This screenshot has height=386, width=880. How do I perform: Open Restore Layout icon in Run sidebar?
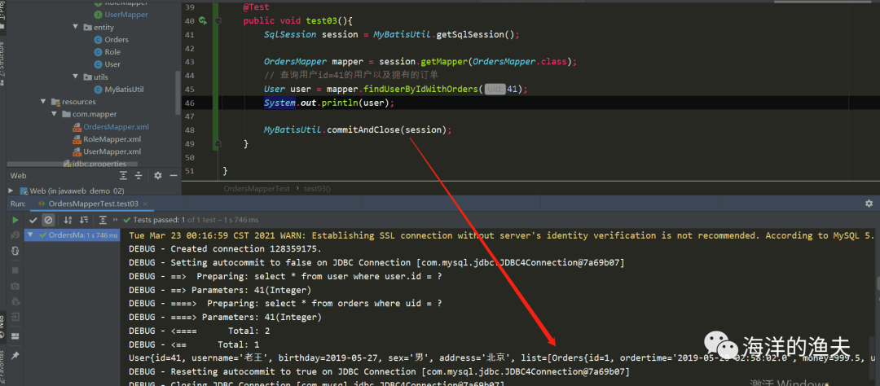click(x=15, y=336)
